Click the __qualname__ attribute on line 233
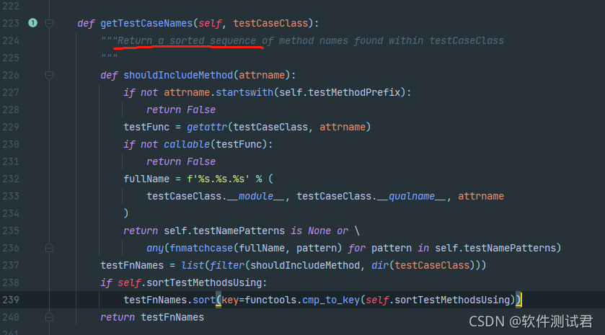The height and width of the screenshot is (335, 605). (411, 196)
